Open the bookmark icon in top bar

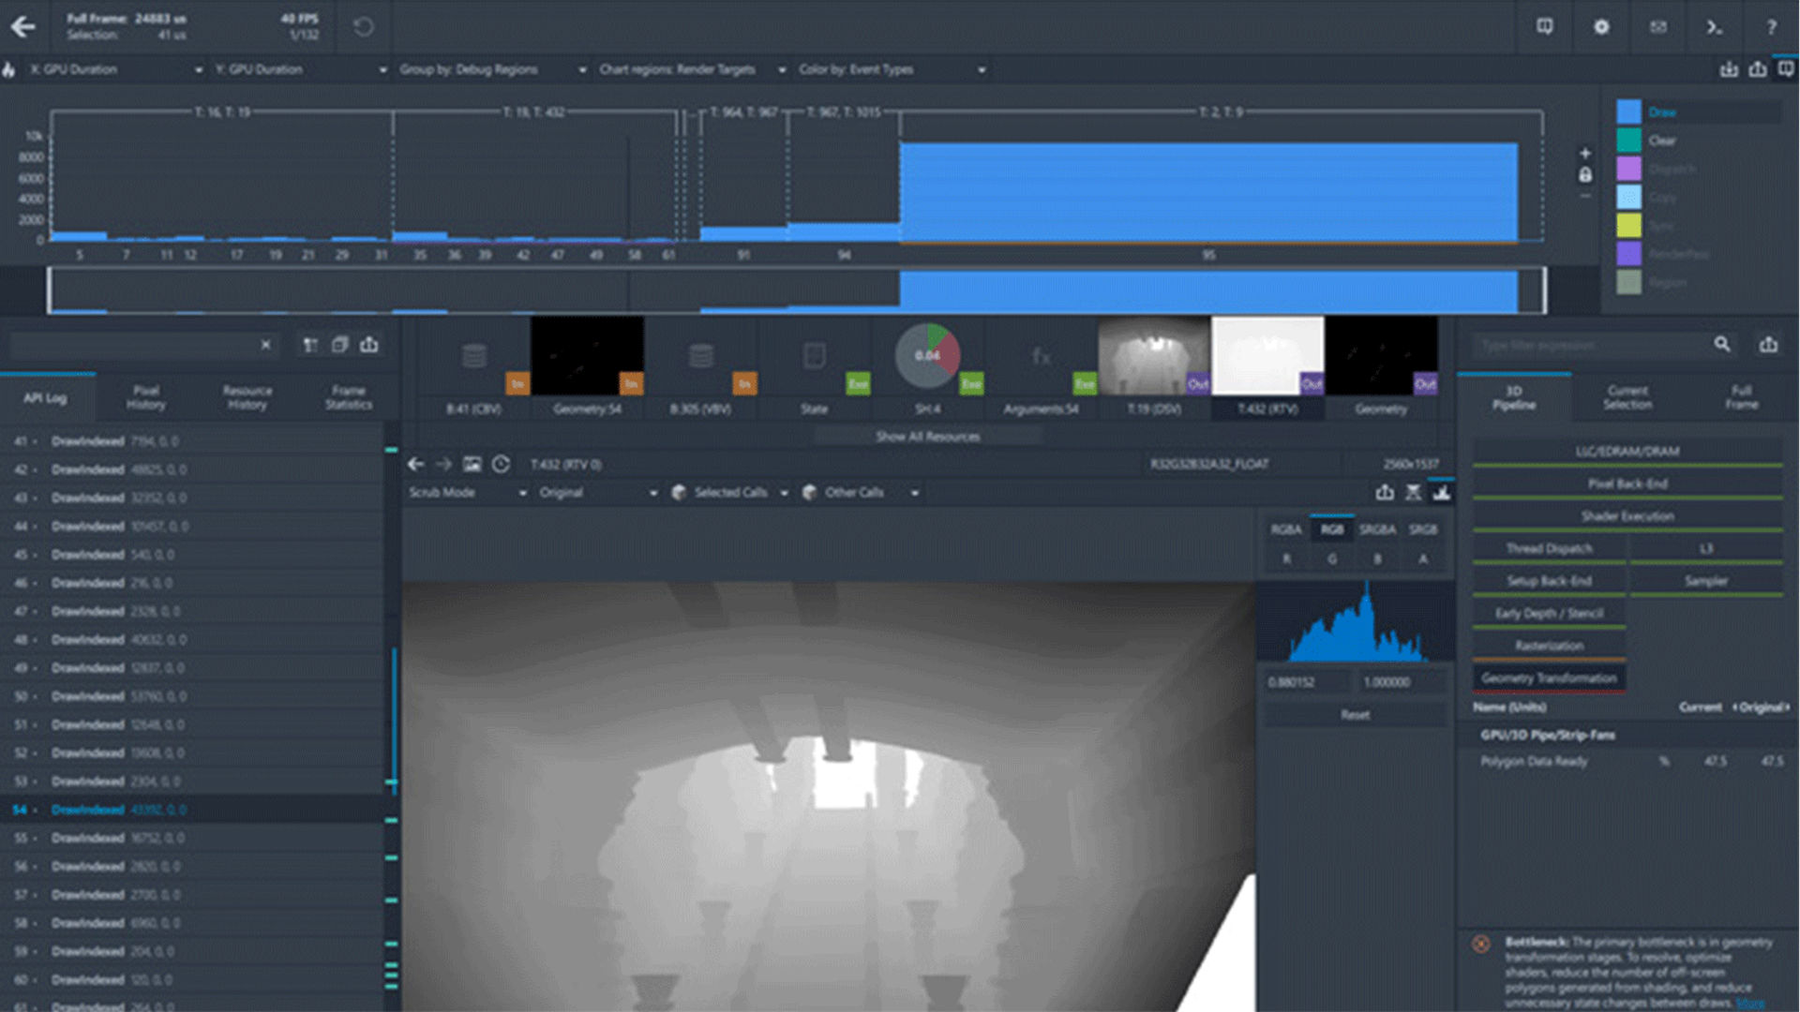tap(1545, 26)
